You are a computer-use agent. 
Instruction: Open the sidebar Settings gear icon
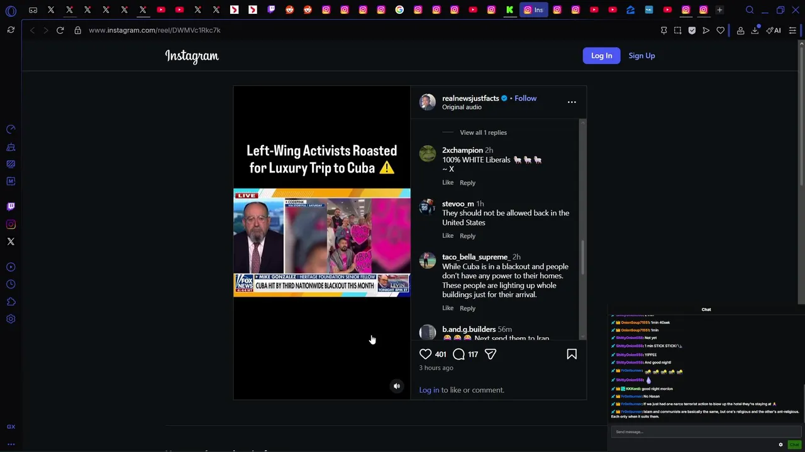[11, 319]
